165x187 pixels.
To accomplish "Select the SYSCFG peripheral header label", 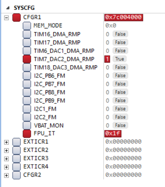I will point(24,8).
